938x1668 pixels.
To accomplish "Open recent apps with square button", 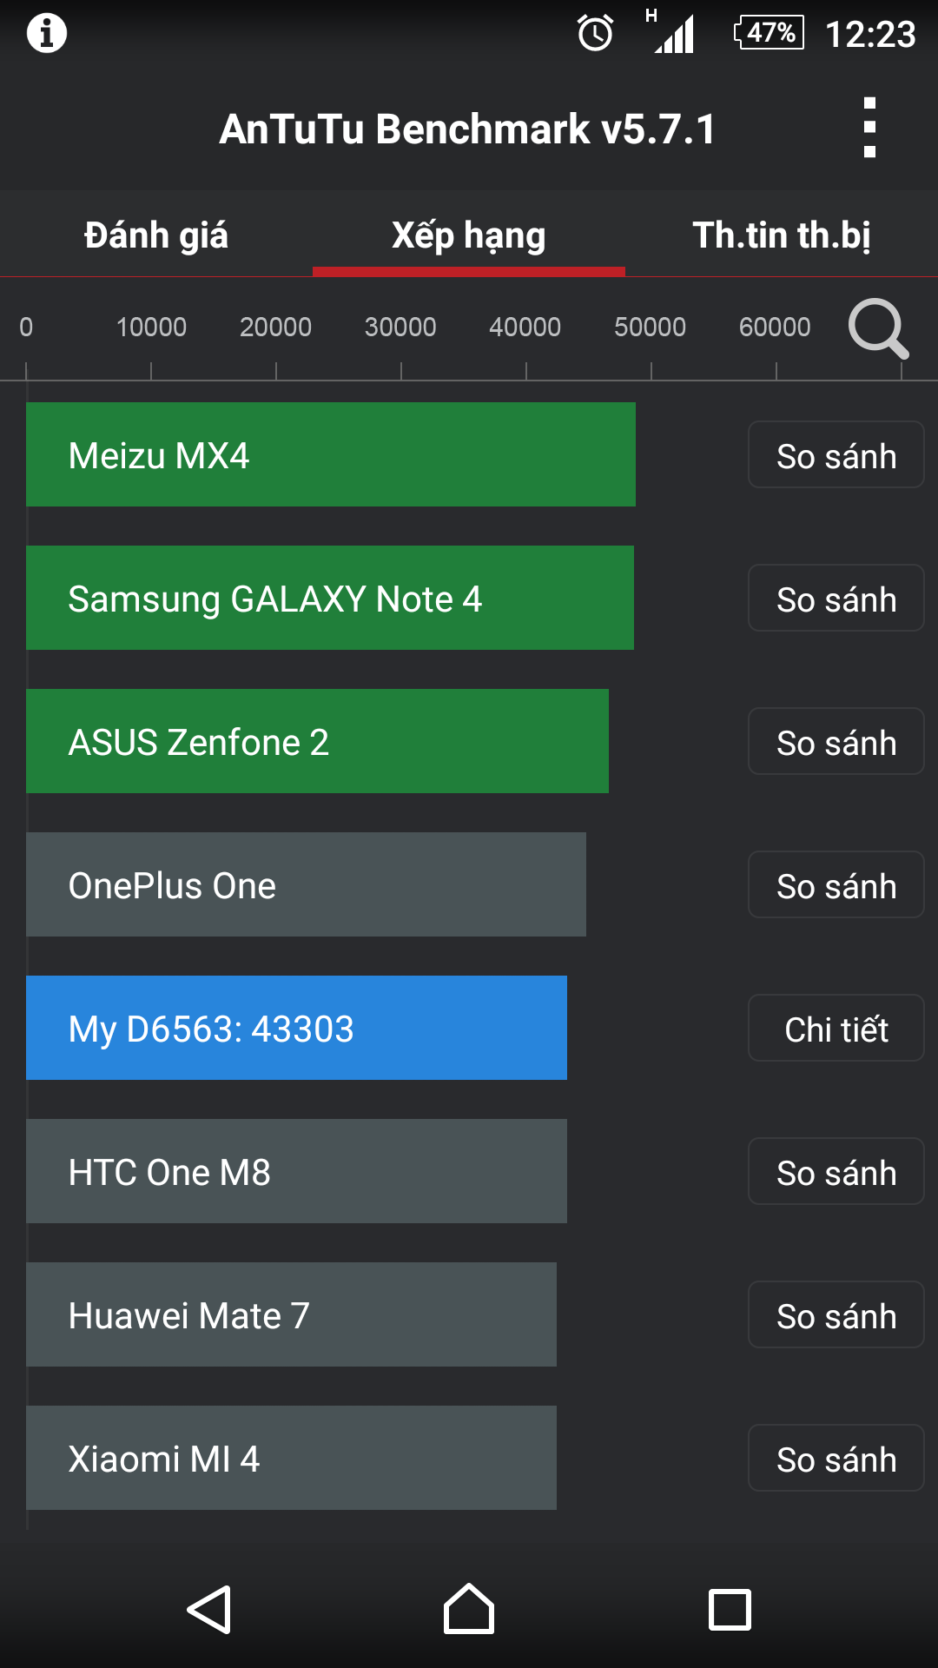I will click(x=730, y=1610).
